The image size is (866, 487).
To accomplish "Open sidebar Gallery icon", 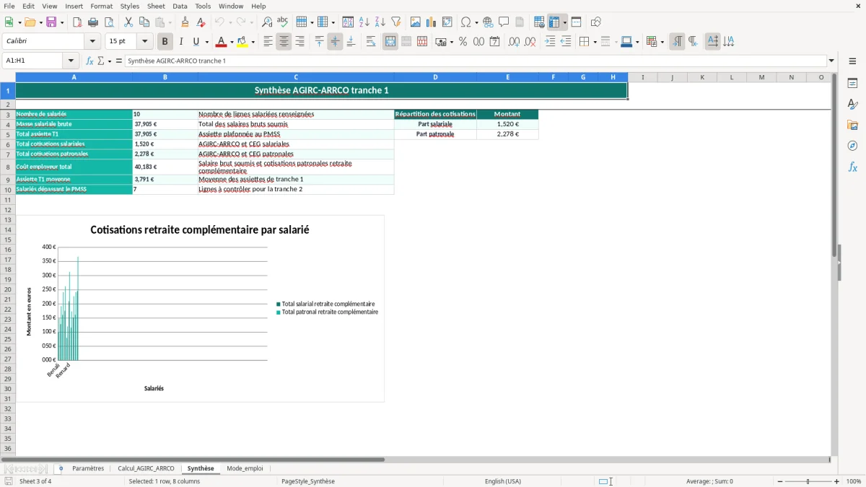I will coord(852,125).
